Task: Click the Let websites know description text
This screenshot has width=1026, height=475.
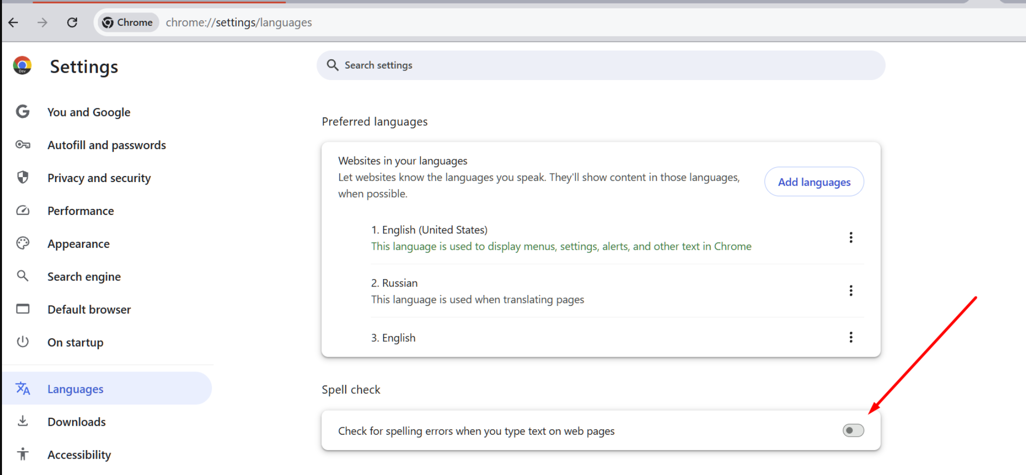Action: point(539,186)
